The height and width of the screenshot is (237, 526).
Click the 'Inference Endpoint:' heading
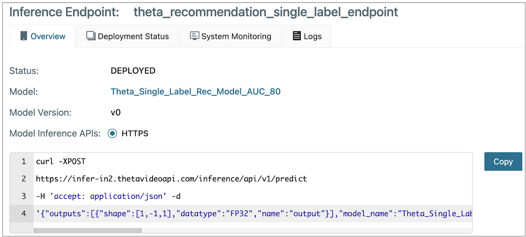point(64,12)
